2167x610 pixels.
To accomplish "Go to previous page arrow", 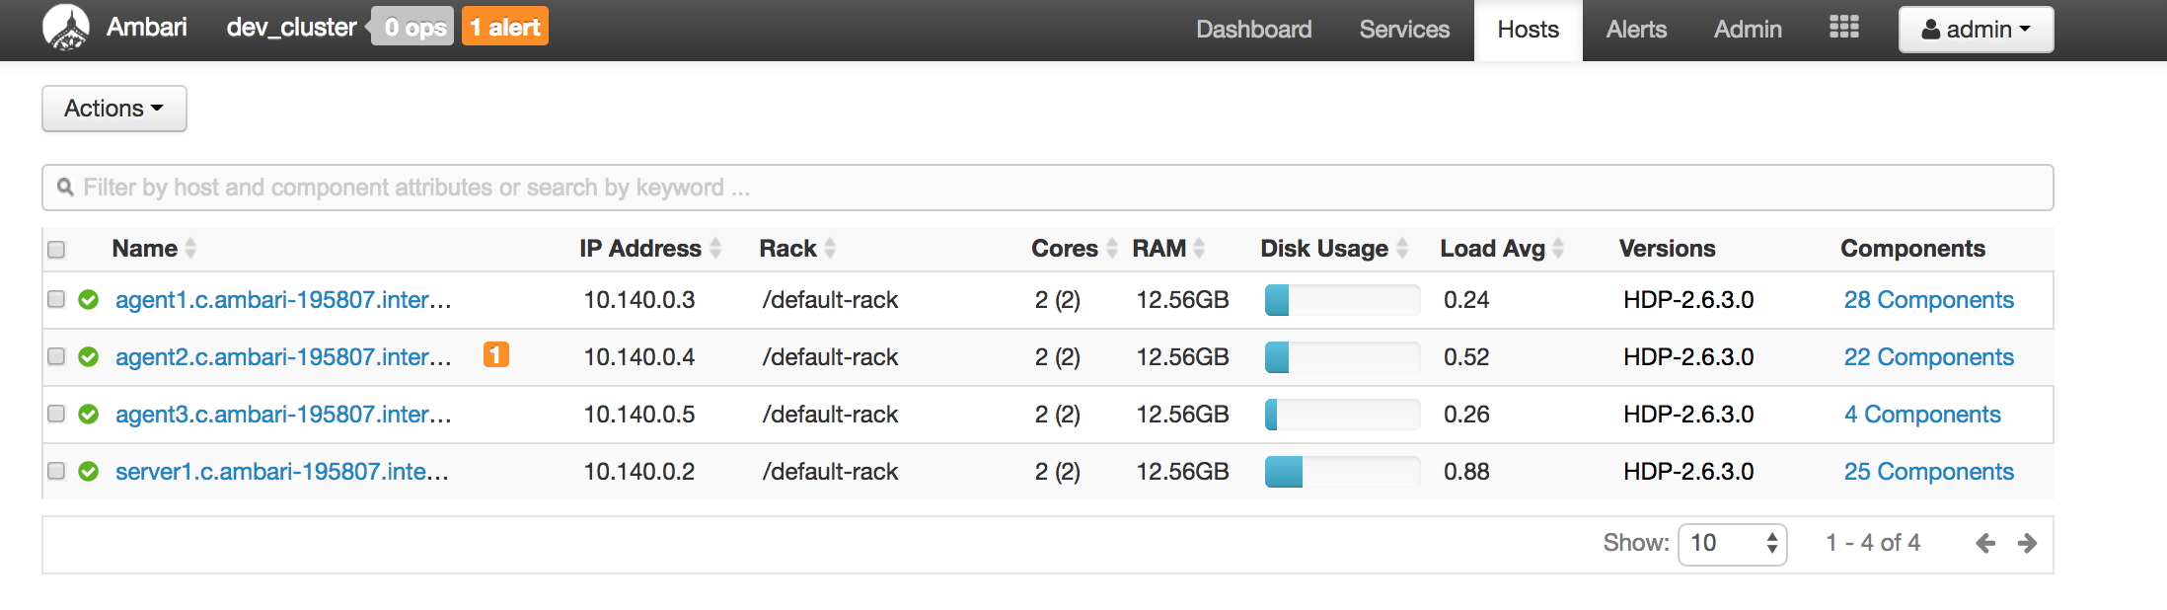I will [x=1985, y=543].
